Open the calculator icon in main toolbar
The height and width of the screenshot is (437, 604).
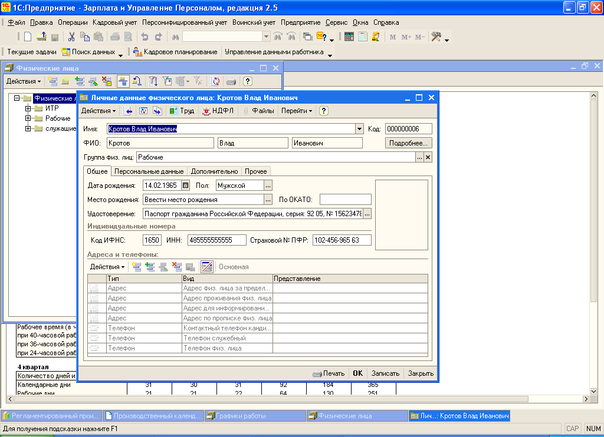coord(349,37)
